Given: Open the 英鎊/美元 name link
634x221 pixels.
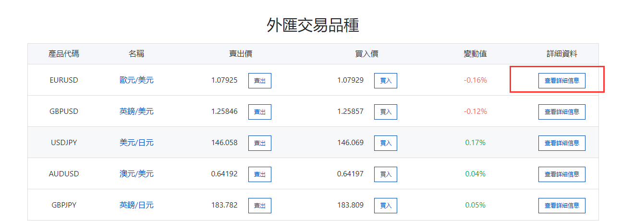Looking at the screenshot, I should tap(136, 111).
